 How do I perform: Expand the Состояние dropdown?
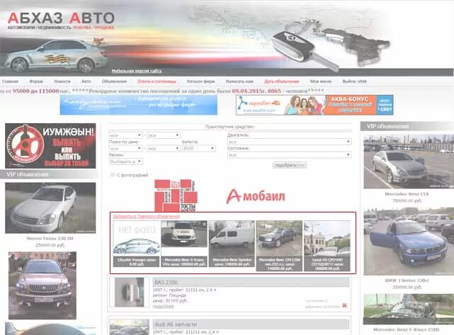coord(289,155)
